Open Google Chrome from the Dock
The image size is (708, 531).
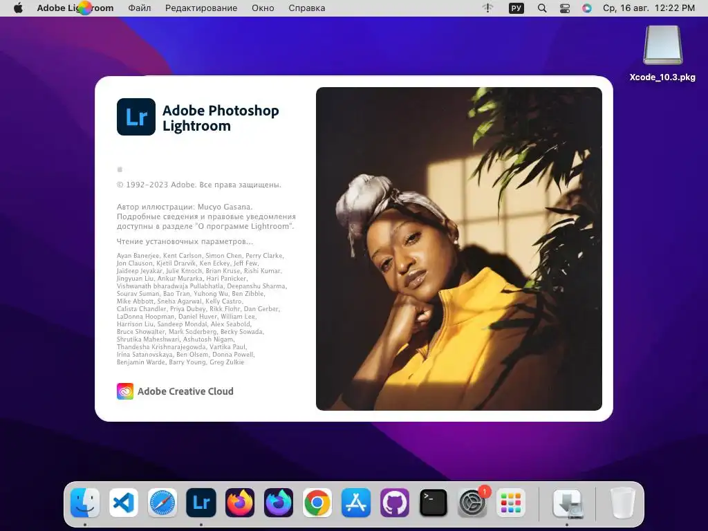click(x=317, y=502)
